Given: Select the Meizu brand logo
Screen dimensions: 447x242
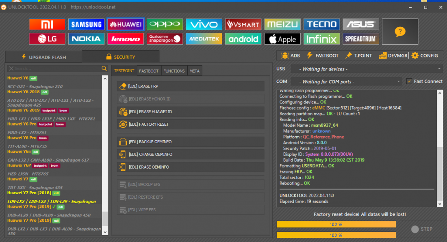Looking at the screenshot, I should pos(282,24).
